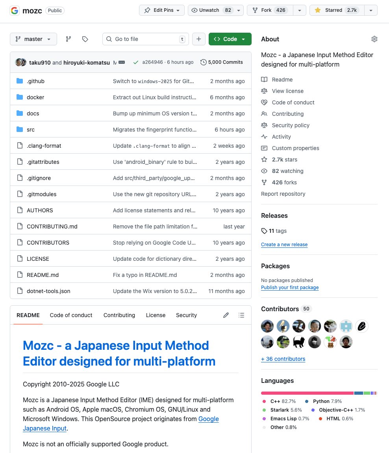
Task: Open the docker folder
Action: click(35, 97)
